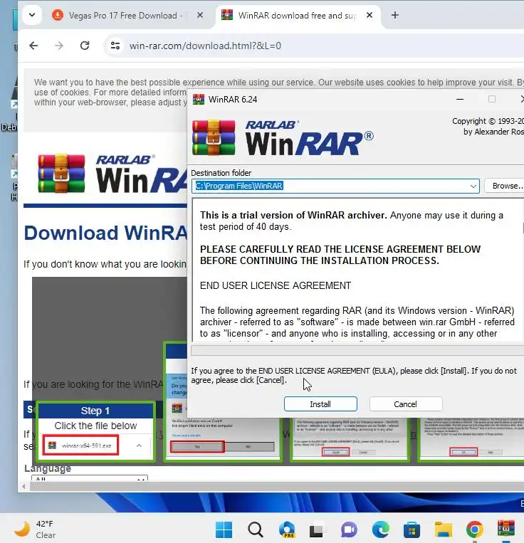Screen dimensions: 524x543
Task: Switch to Google Chrome on the taskbar
Action: 475,530
